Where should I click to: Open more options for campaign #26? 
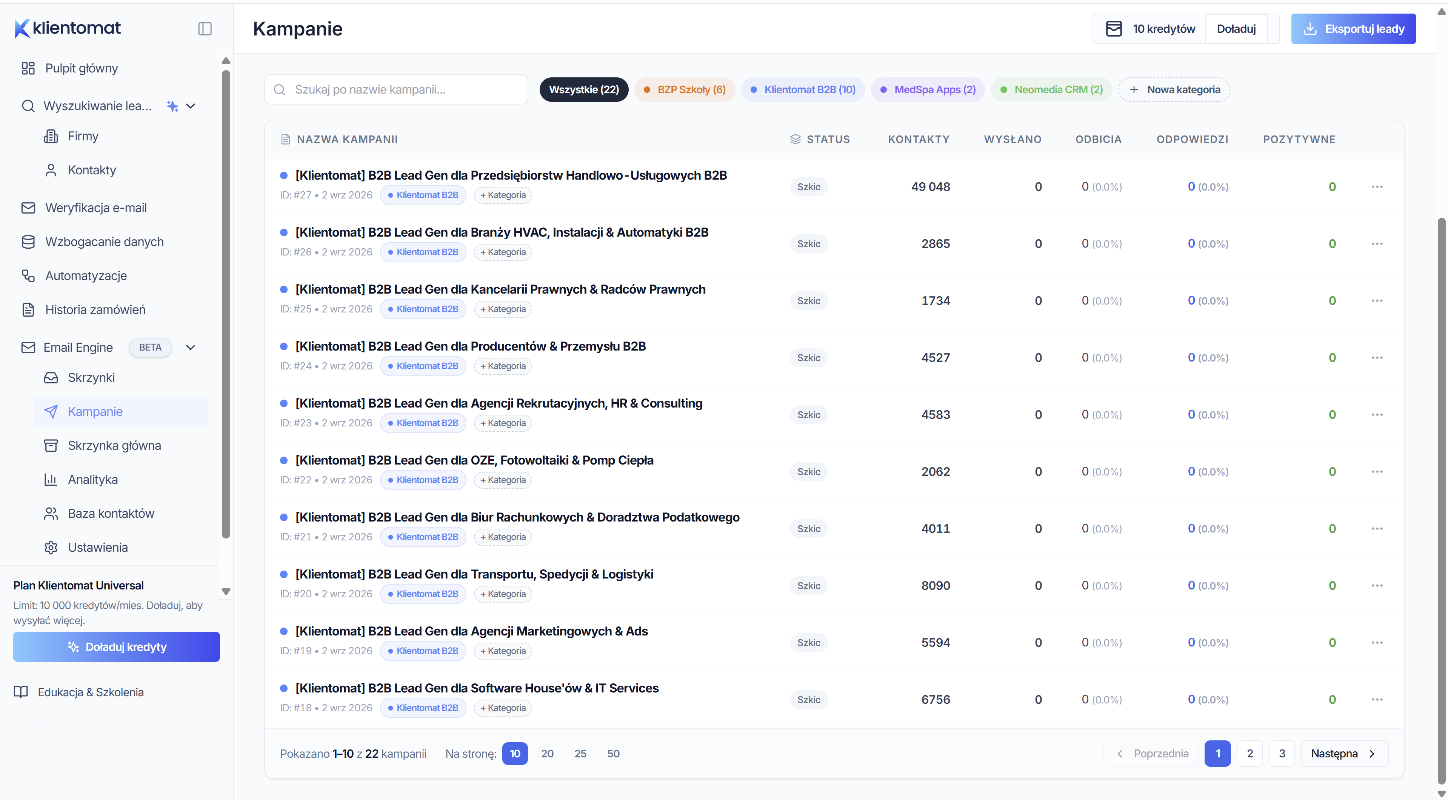coord(1377,243)
